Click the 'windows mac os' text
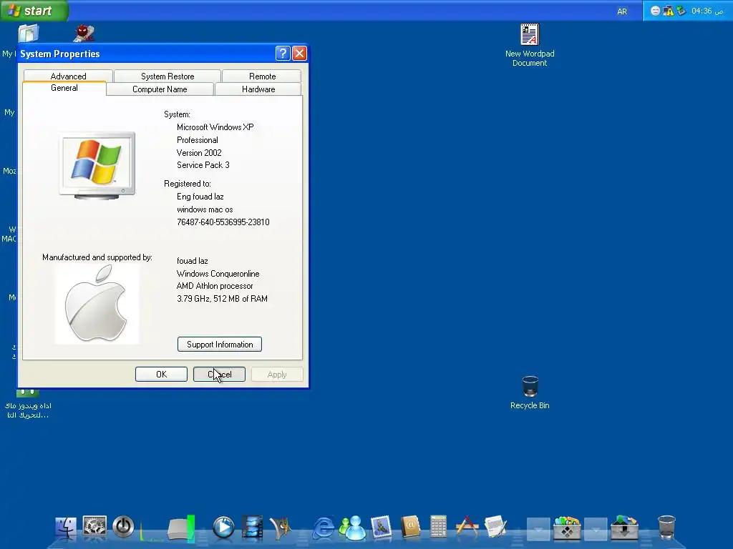The height and width of the screenshot is (549, 733). click(x=205, y=209)
